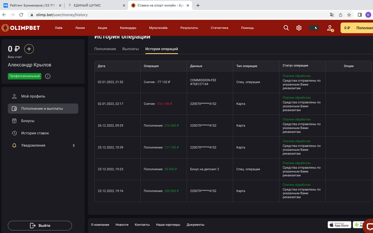
Task: Toggle the browser side panel icon
Action: (x=360, y=15)
